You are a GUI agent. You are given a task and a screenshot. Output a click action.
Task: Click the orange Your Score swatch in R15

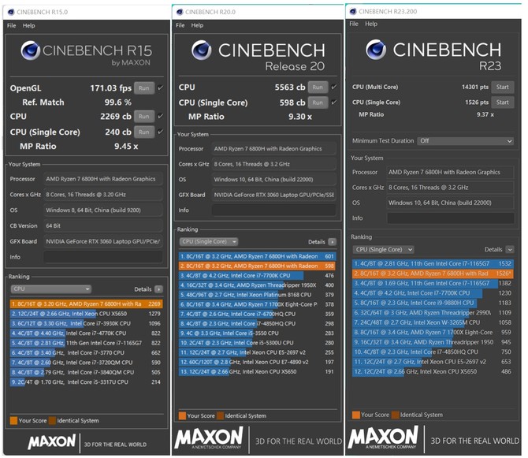(13, 420)
